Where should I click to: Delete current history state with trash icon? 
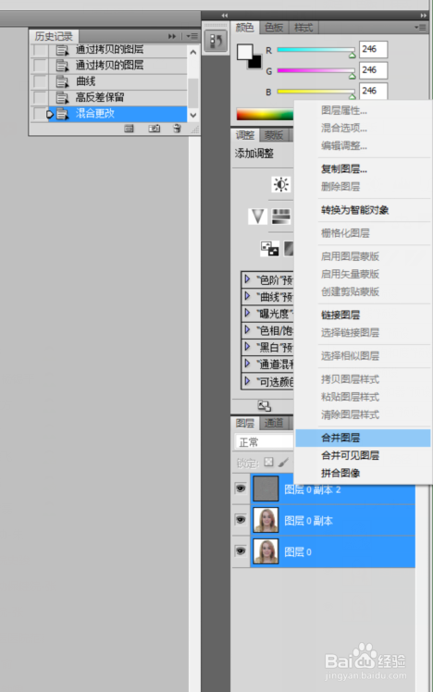(177, 129)
